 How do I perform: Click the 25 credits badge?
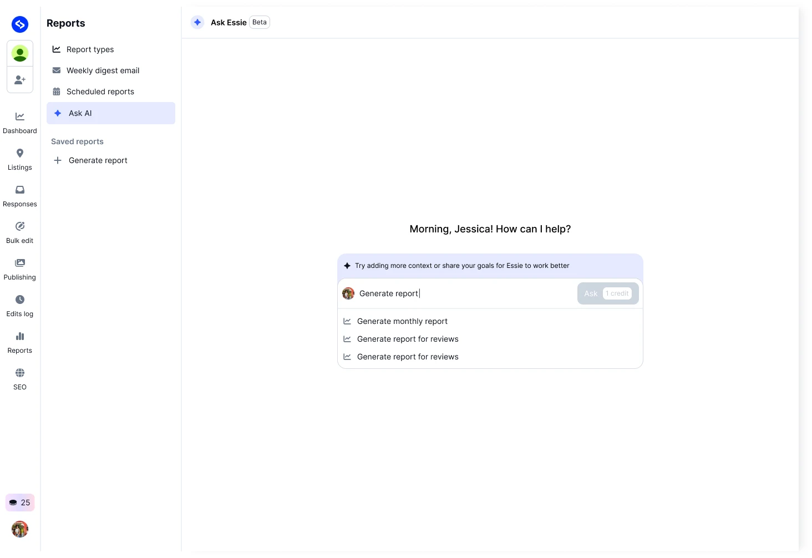point(20,503)
